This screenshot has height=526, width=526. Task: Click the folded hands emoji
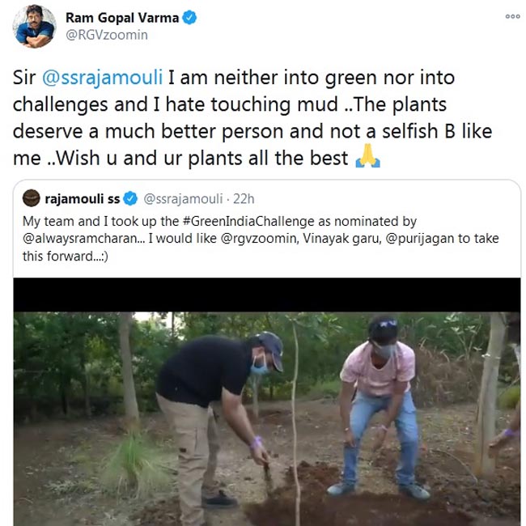coord(367,159)
